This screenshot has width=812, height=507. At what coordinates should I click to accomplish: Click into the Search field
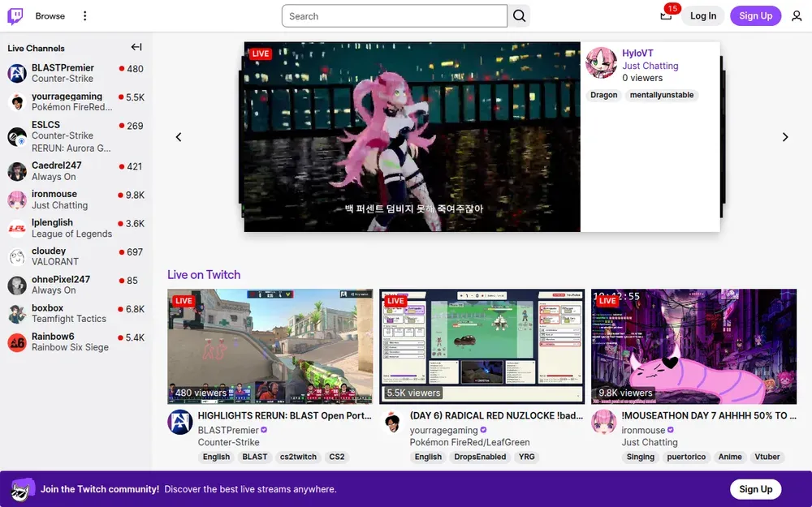395,16
